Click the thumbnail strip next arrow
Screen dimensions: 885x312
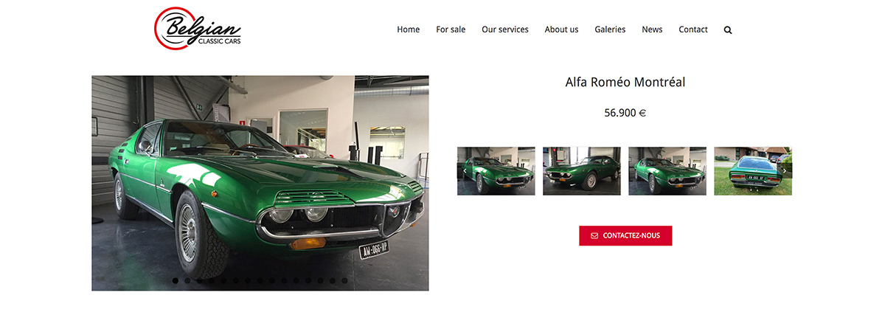point(785,170)
